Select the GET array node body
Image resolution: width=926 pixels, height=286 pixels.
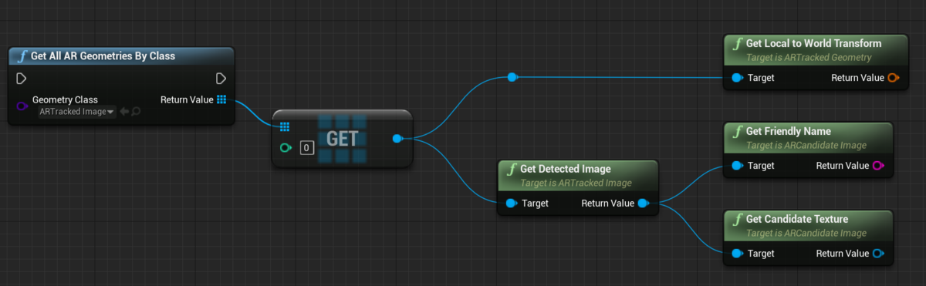pyautogui.click(x=343, y=139)
